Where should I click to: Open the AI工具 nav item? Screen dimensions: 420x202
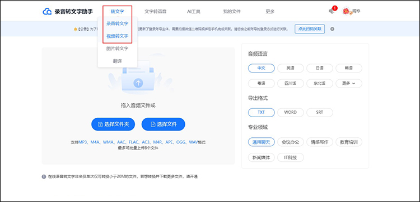coord(194,12)
